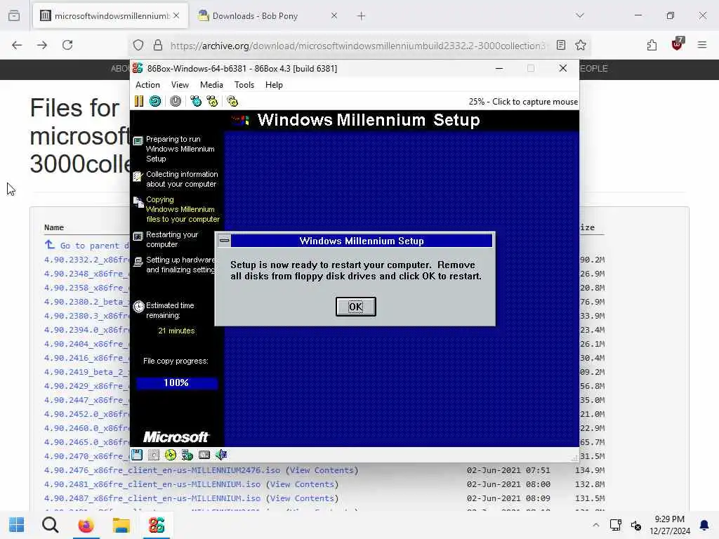The height and width of the screenshot is (539, 719).
Task: Click the greyed second floppy drive icon
Action: point(154,455)
